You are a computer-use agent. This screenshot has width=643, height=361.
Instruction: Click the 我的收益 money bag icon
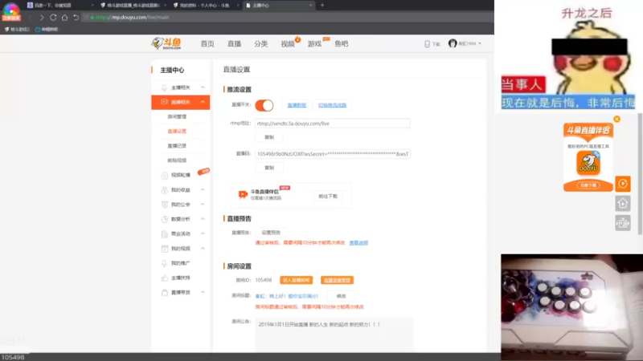tap(165, 190)
